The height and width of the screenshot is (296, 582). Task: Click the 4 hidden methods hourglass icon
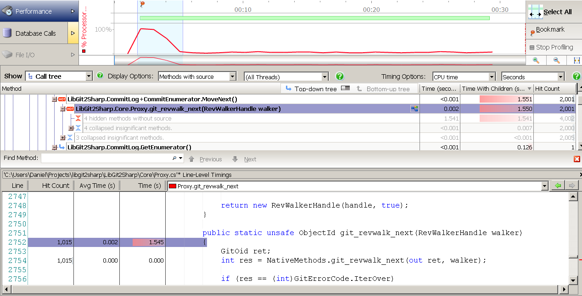click(78, 118)
